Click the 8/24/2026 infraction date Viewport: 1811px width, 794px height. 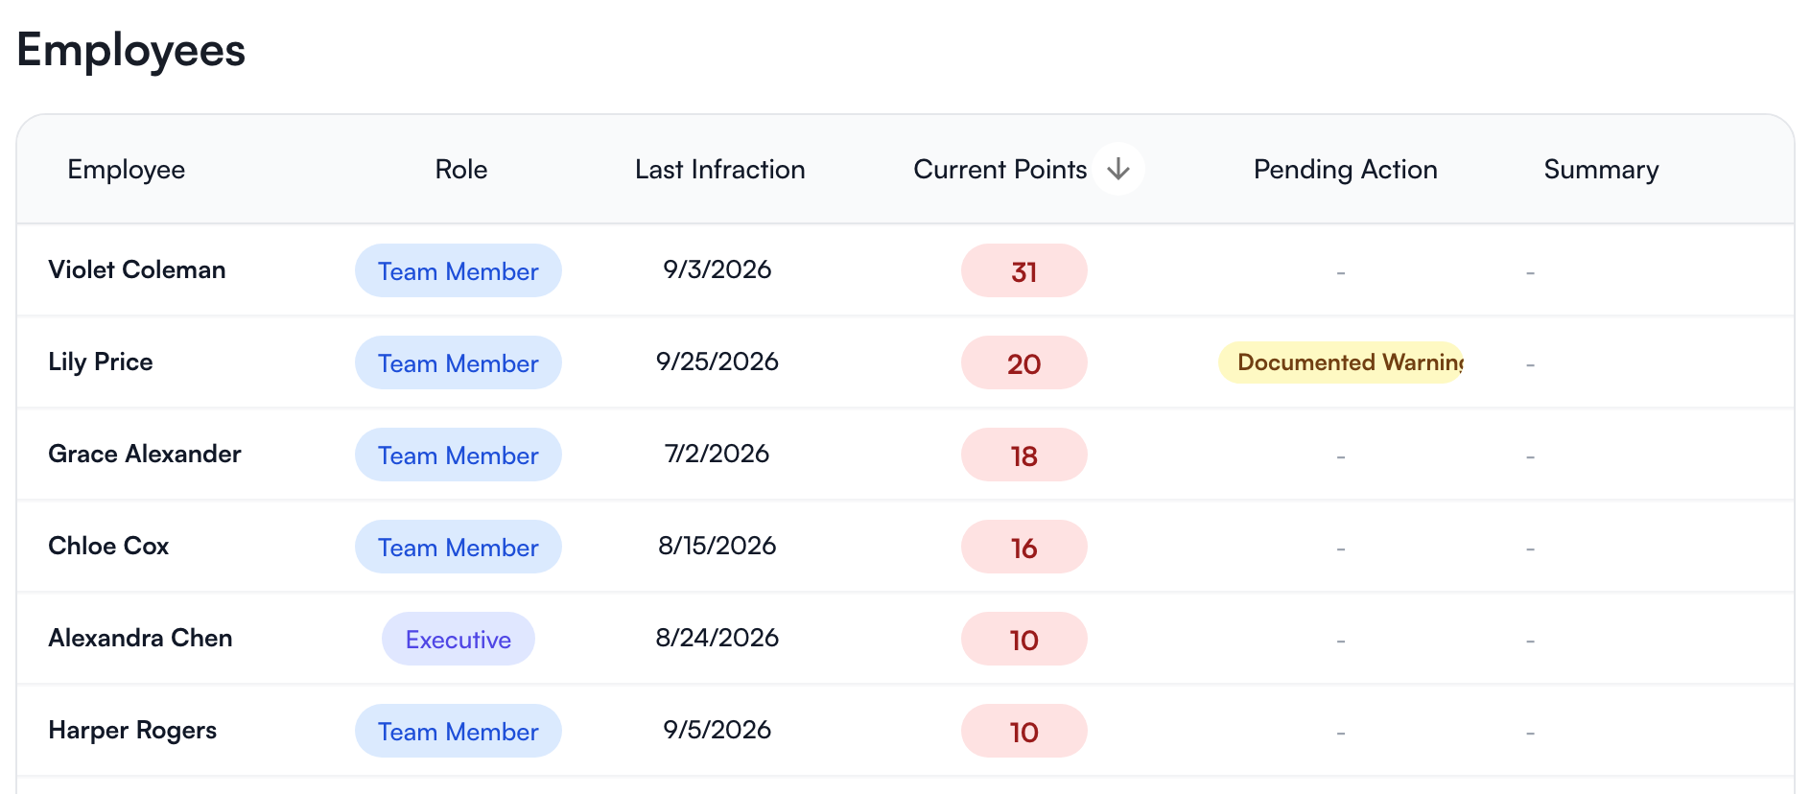point(717,638)
